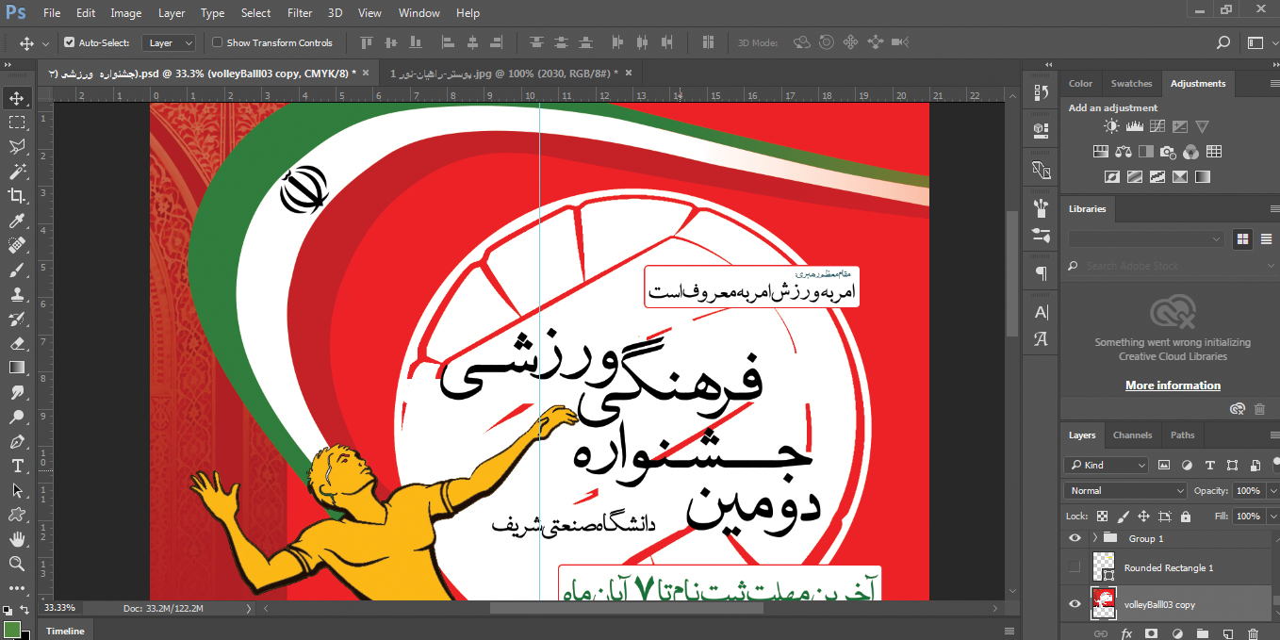This screenshot has width=1280, height=640.
Task: Select the Crop tool
Action: [16, 196]
